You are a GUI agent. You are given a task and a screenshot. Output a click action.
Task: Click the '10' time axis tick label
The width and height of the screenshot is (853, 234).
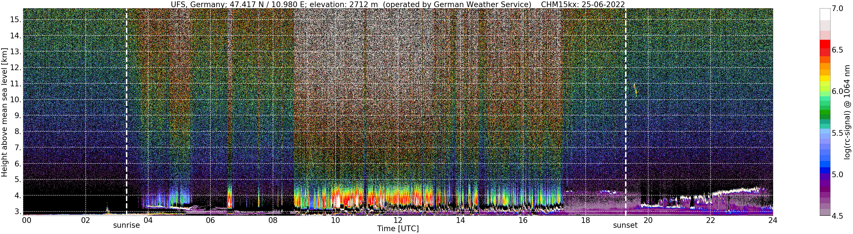[335, 220]
